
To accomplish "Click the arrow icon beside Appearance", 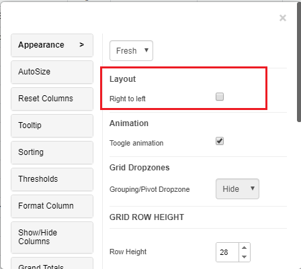I will point(81,45).
